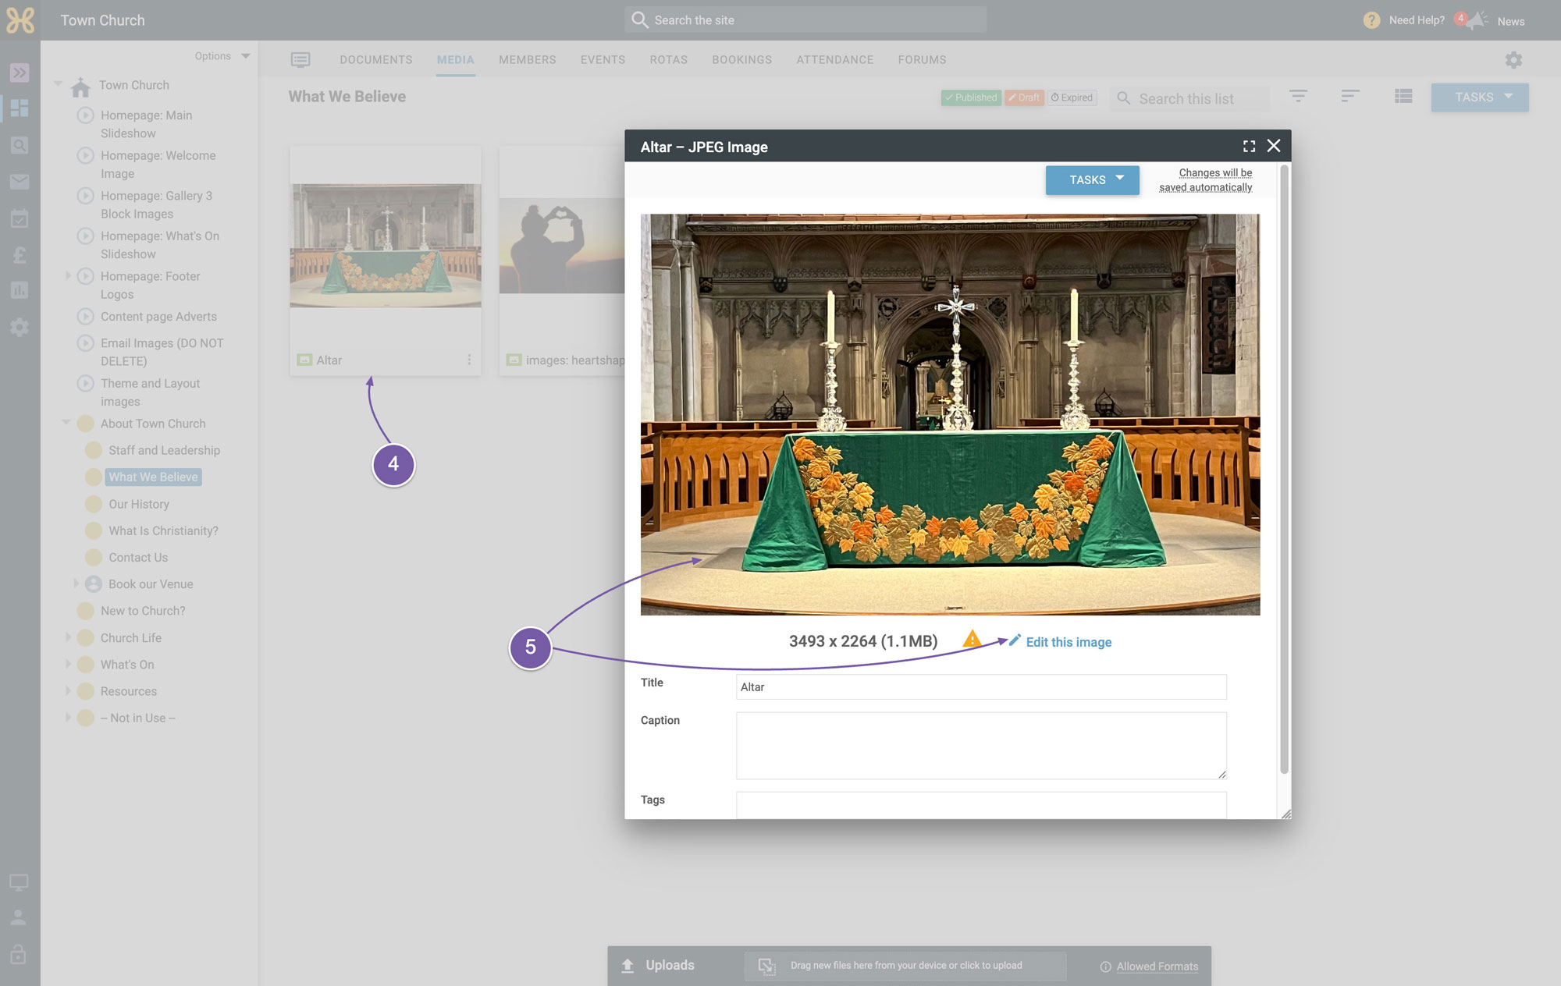Open the dashboard grid icon in left rail
The height and width of the screenshot is (986, 1561).
(20, 108)
